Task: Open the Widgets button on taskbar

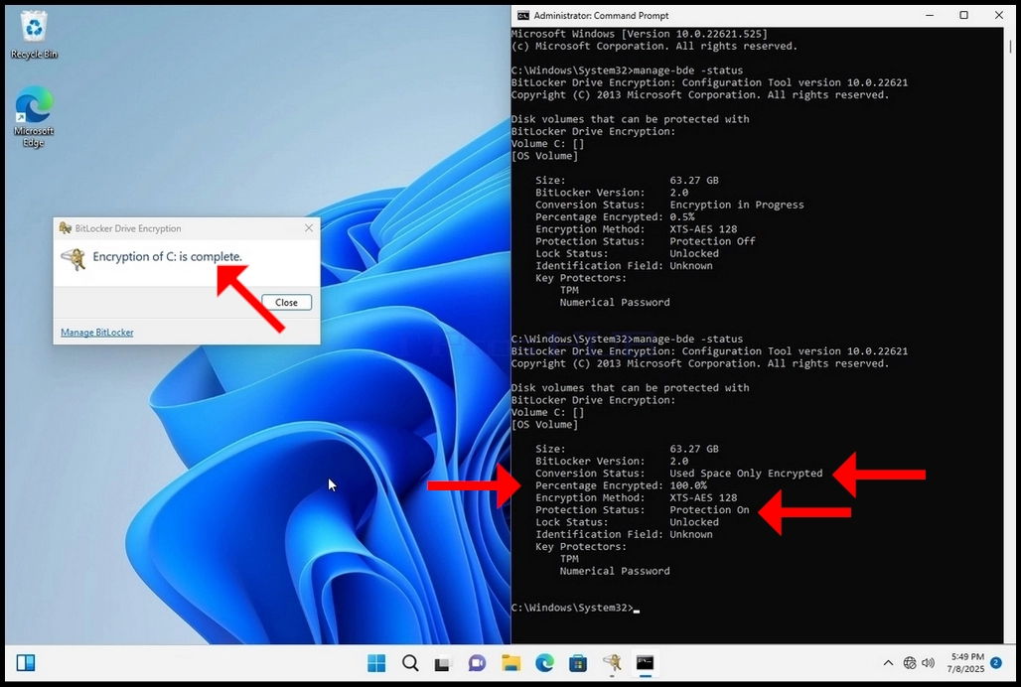Action: point(26,663)
